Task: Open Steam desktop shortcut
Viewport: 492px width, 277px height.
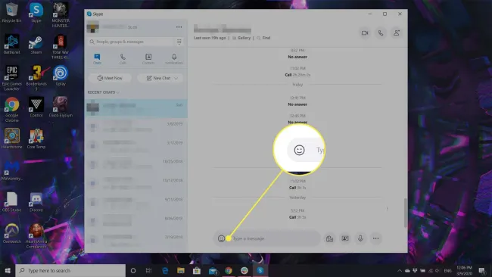Action: [x=36, y=45]
